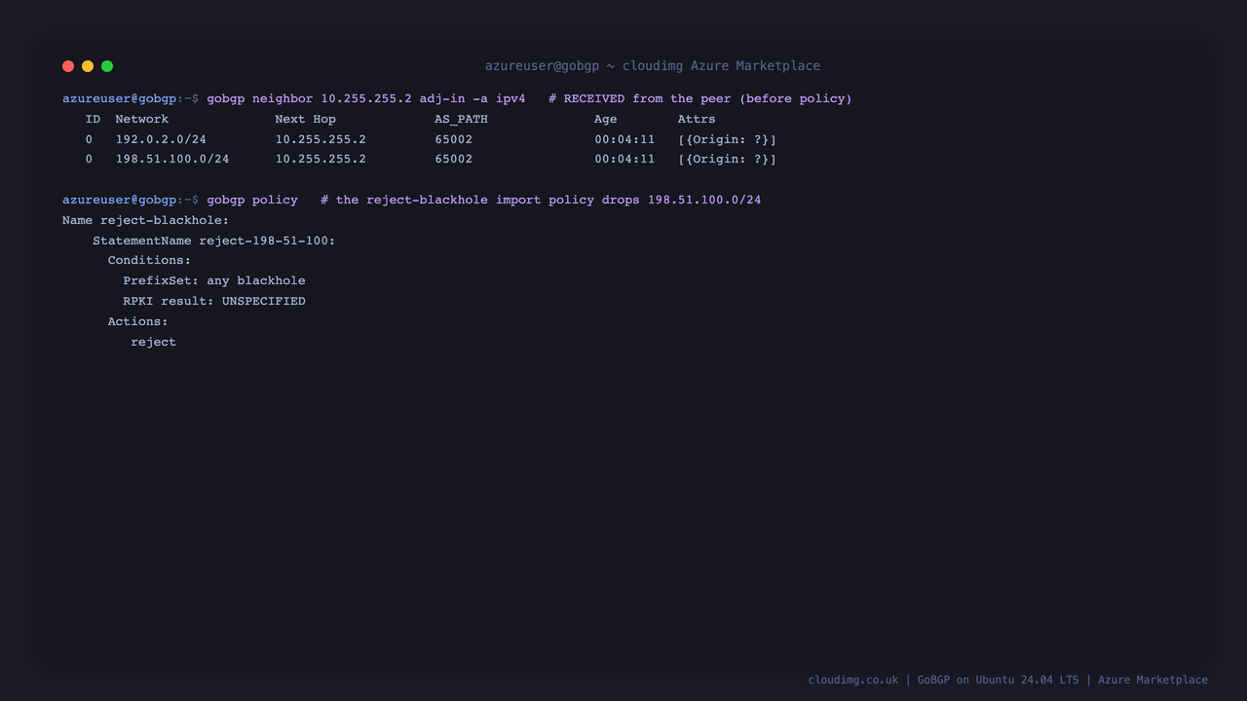This screenshot has width=1247, height=701.
Task: Click the 'reject' action line
Action: coord(153,342)
